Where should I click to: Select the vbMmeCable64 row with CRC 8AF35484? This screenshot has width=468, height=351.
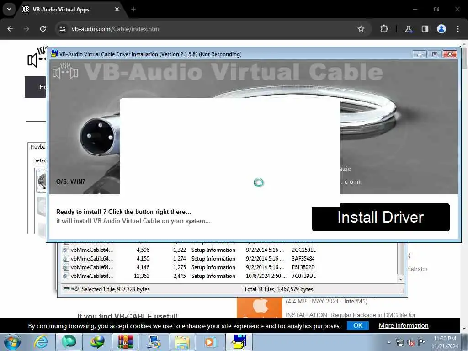tap(230, 259)
